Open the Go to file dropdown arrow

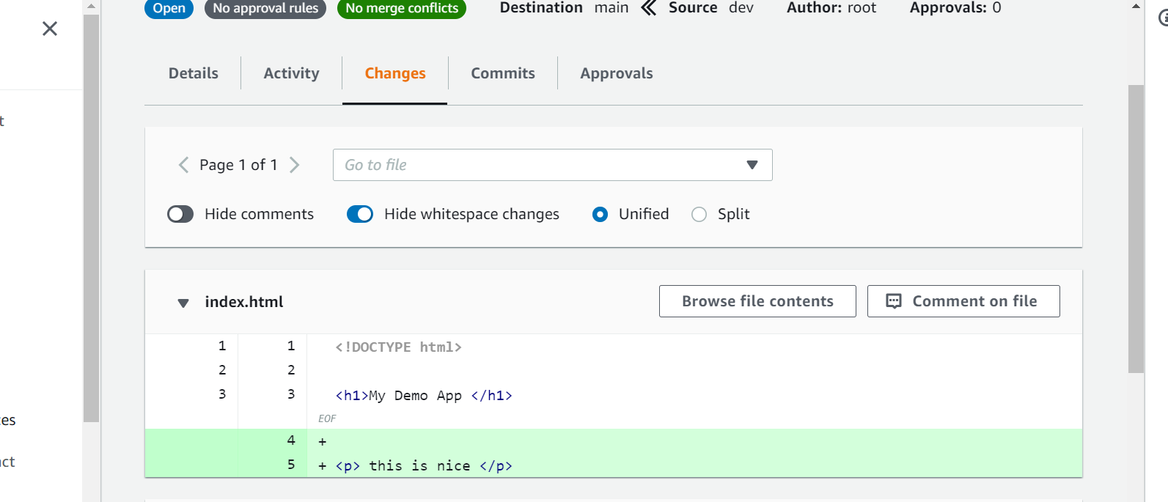pyautogui.click(x=752, y=165)
